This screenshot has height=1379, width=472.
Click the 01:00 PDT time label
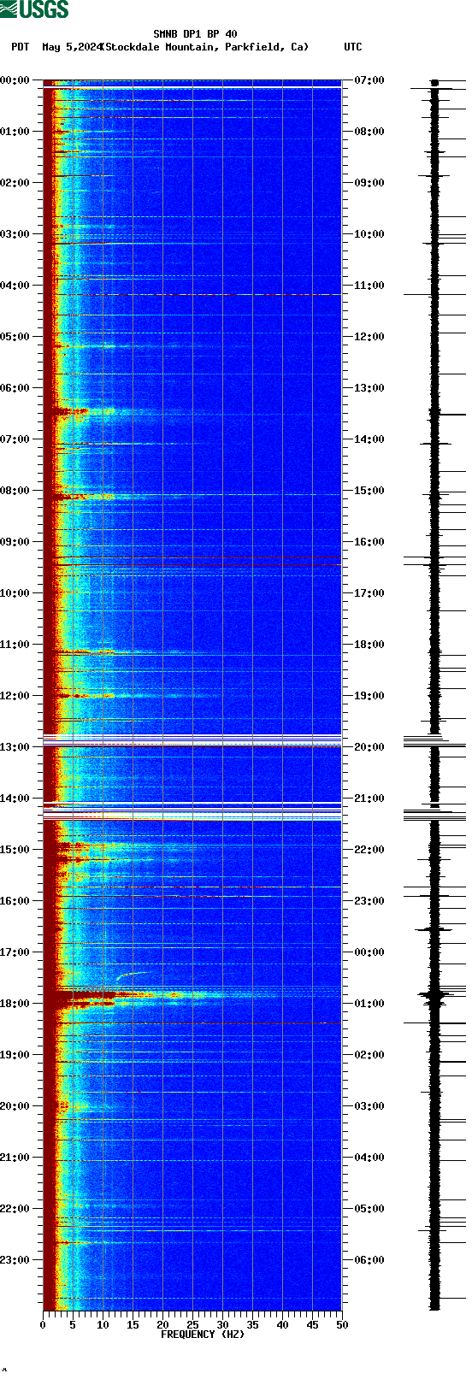click(15, 132)
